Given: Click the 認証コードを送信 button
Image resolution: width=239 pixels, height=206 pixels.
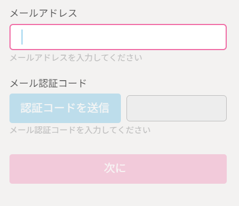Looking at the screenshot, I should point(65,108).
